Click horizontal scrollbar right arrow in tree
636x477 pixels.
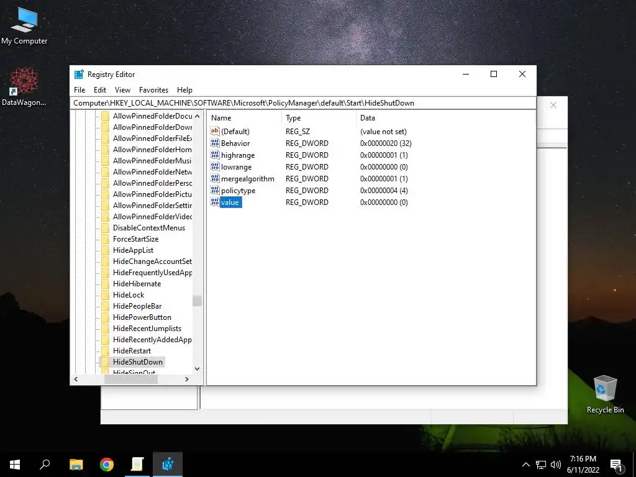186,379
